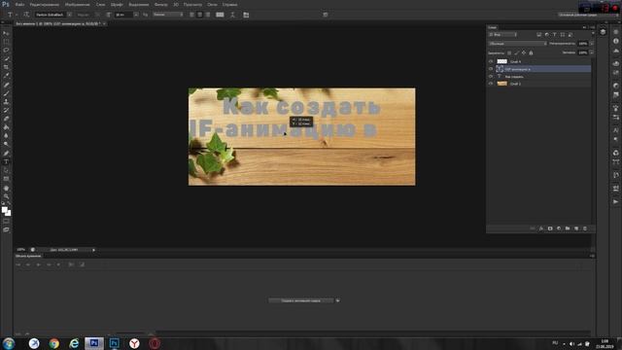
Task: Select the Path Selection tool
Action: 6,170
